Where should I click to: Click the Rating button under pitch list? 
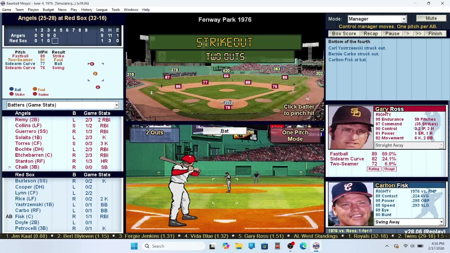click(374, 169)
